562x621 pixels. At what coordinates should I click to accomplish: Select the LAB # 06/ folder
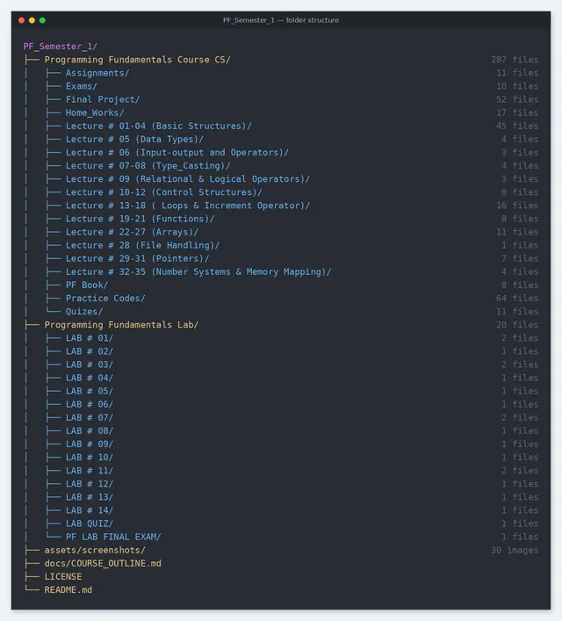pos(90,404)
